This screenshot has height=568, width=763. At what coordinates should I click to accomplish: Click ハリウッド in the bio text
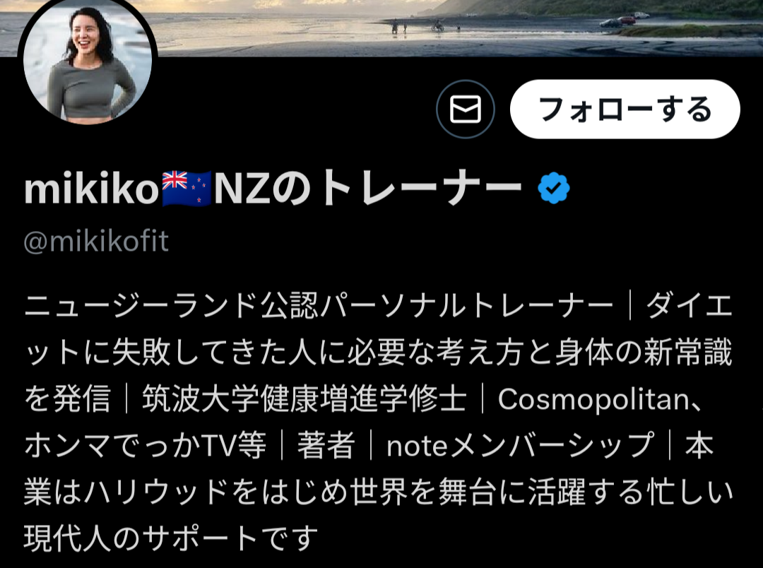(157, 492)
